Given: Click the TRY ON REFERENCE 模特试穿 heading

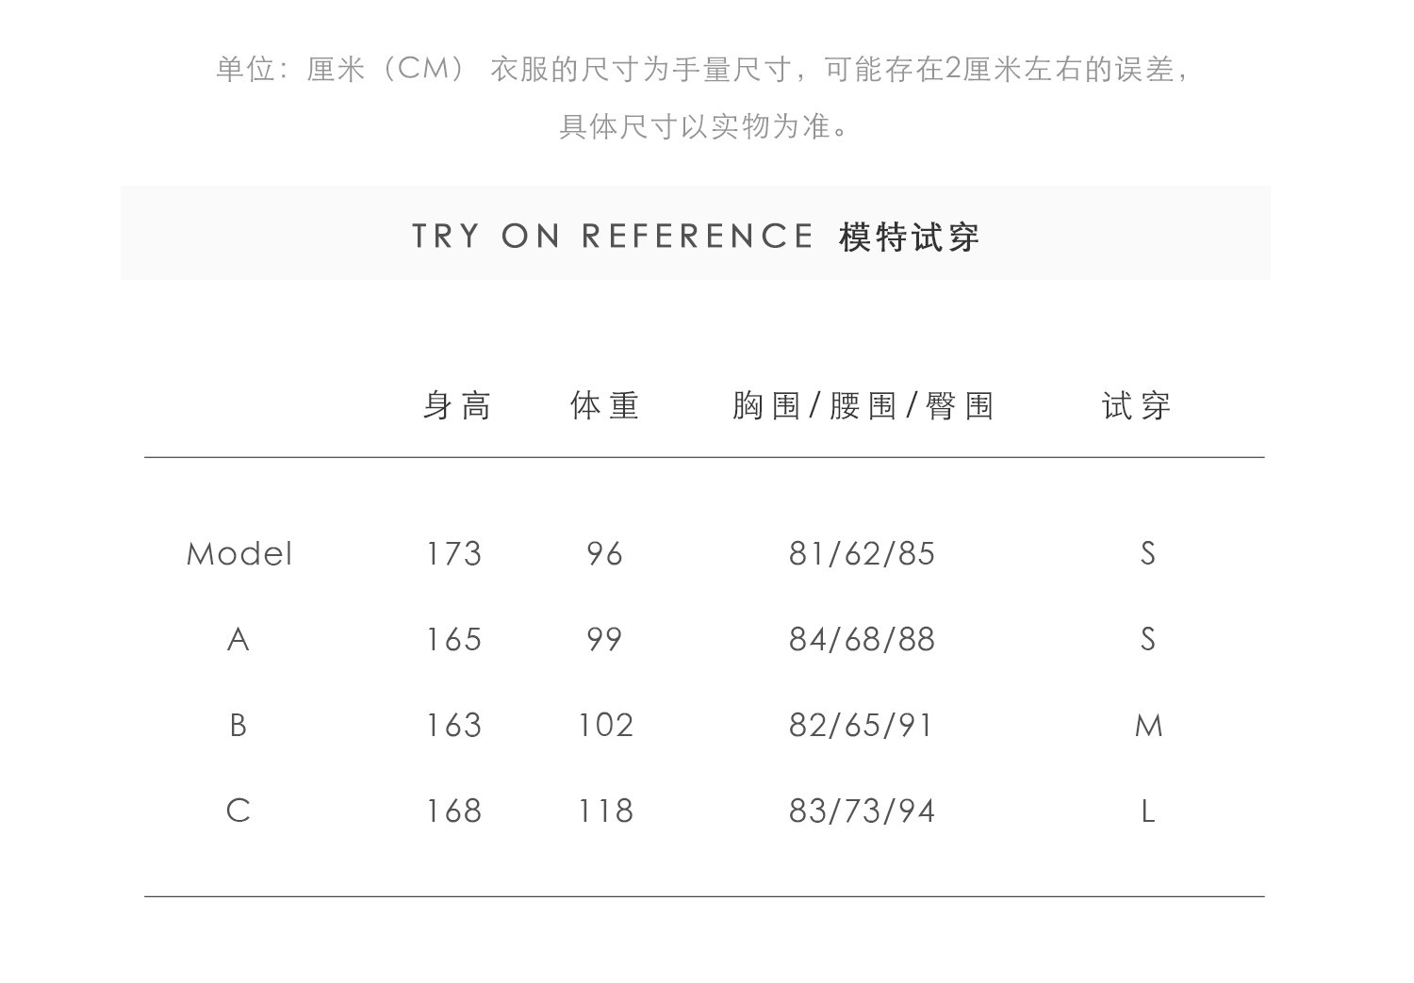Looking at the screenshot, I should tap(696, 237).
